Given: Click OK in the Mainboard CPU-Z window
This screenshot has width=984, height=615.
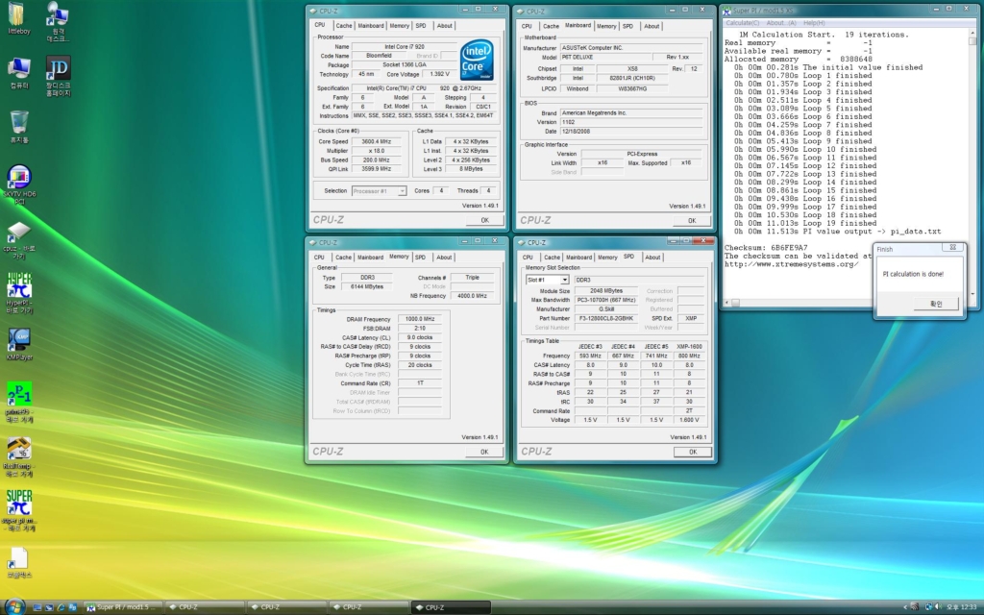Looking at the screenshot, I should click(692, 221).
